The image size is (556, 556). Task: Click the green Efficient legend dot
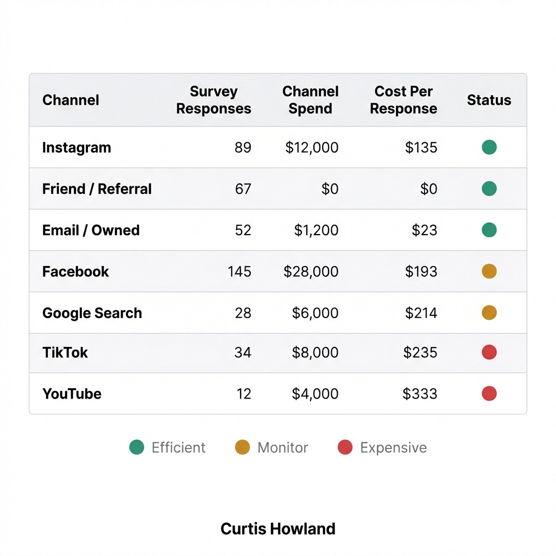pyautogui.click(x=136, y=447)
